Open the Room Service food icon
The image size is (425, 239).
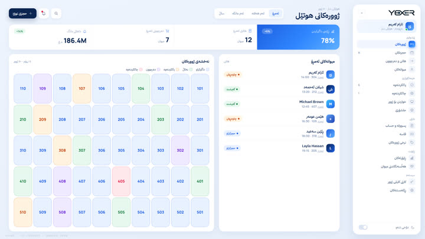[412, 102]
